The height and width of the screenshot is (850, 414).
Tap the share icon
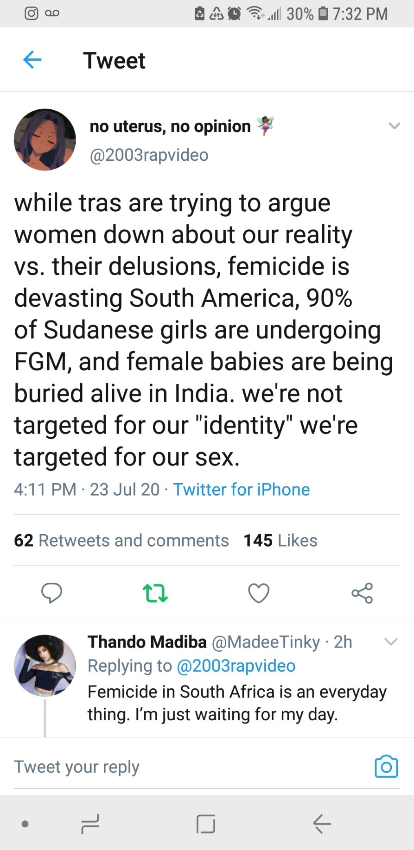point(362,593)
